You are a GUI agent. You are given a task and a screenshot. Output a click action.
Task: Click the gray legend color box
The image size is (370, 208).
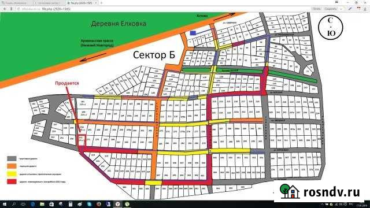click(12, 158)
